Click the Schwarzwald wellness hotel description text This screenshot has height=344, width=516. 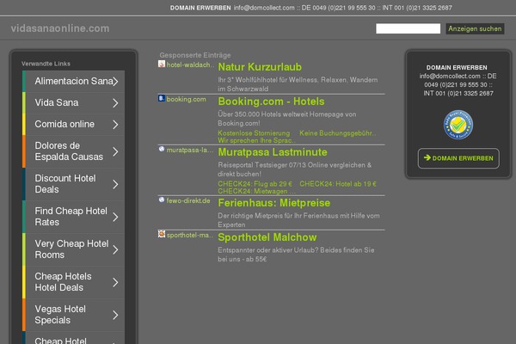tap(298, 84)
